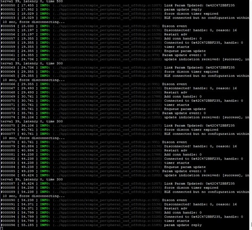Select 'force discon timer expired' on line #000088
This screenshot has width=252, height=230.
(191, 188)
